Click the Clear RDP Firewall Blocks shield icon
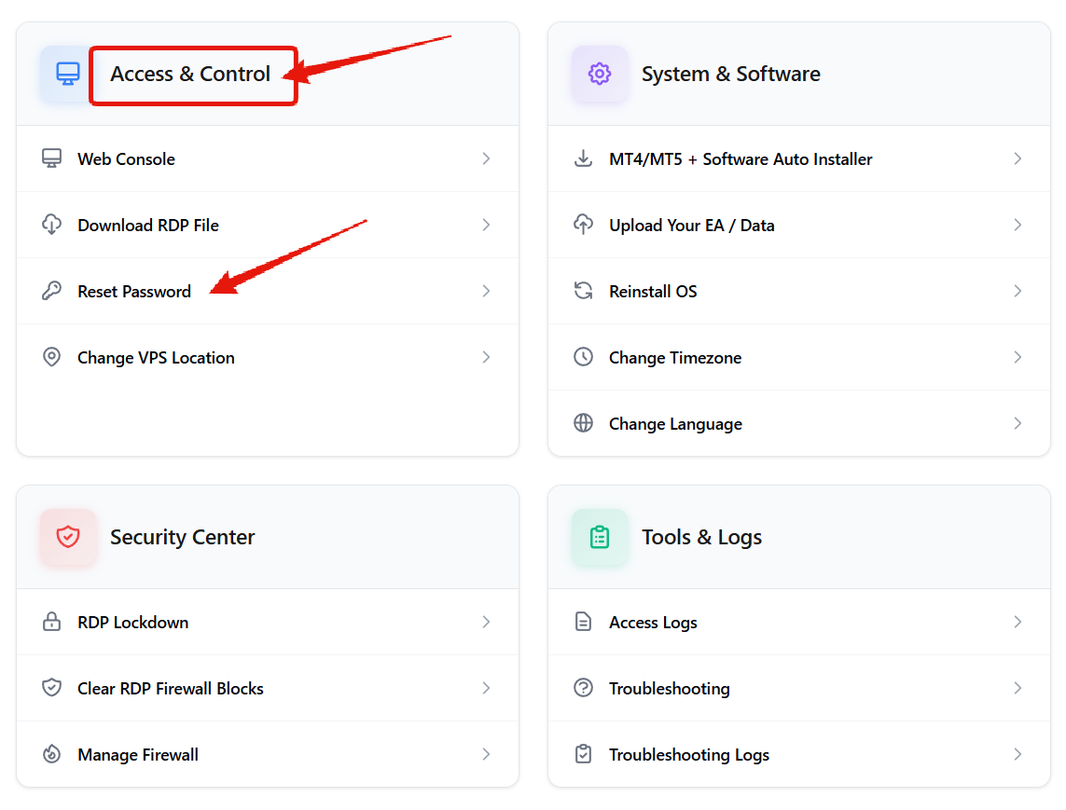 coord(51,688)
